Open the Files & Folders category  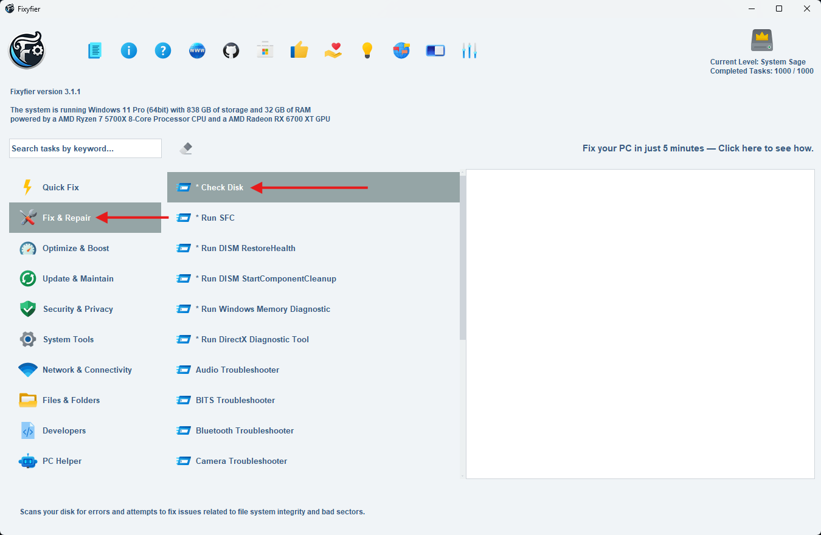pyautogui.click(x=85, y=400)
